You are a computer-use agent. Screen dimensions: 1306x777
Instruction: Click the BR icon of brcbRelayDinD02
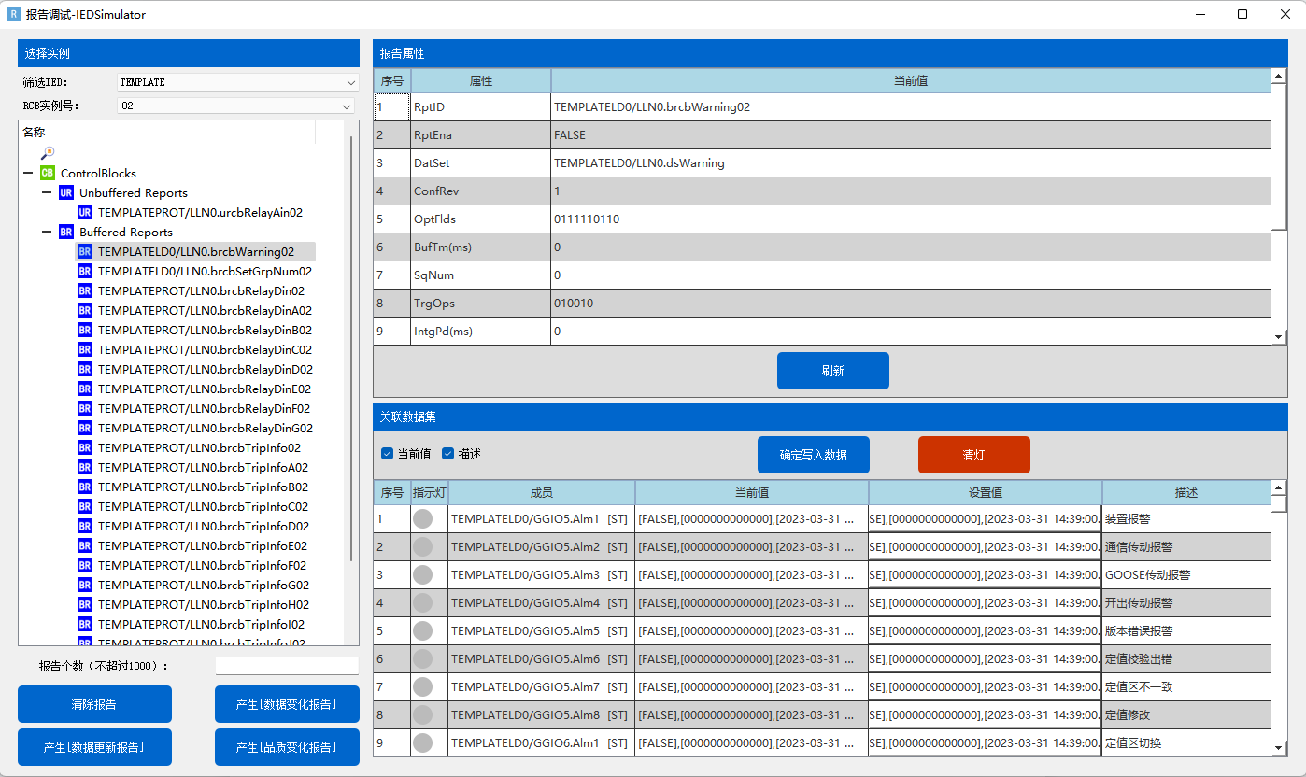pos(85,369)
